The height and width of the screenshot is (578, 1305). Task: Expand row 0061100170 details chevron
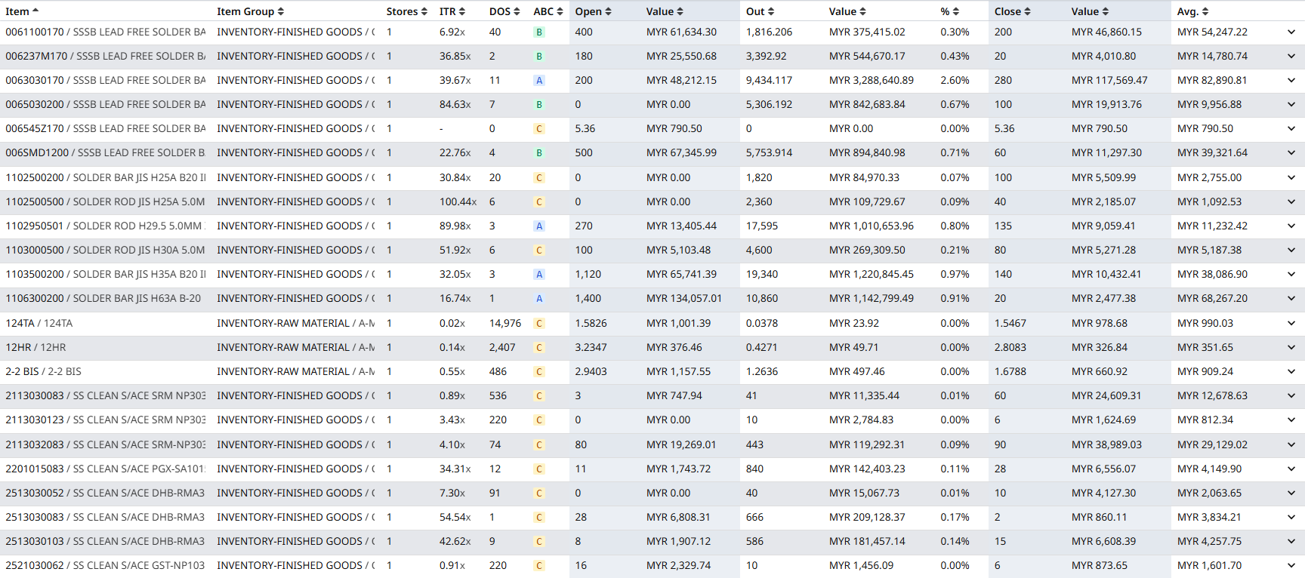tap(1291, 32)
